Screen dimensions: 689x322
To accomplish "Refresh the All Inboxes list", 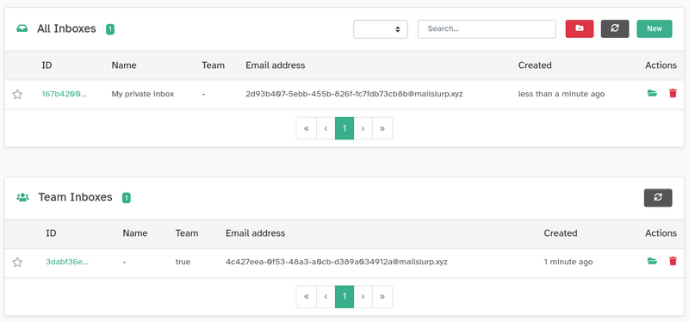I will [x=615, y=28].
